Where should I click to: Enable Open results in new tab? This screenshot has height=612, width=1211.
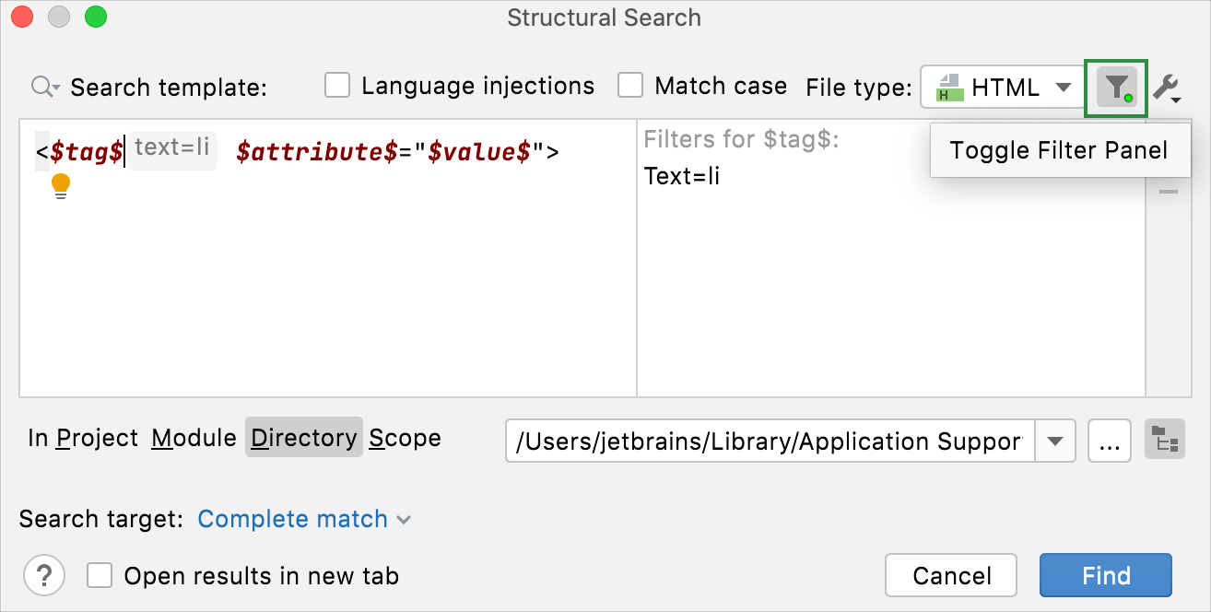(x=99, y=575)
